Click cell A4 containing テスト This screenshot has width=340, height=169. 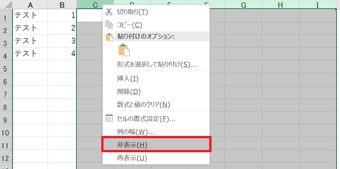point(30,54)
